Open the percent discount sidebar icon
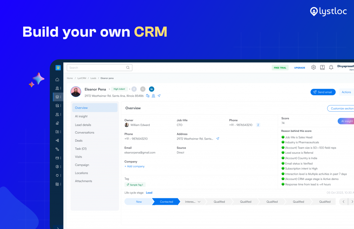The image size is (354, 229). coord(57,149)
